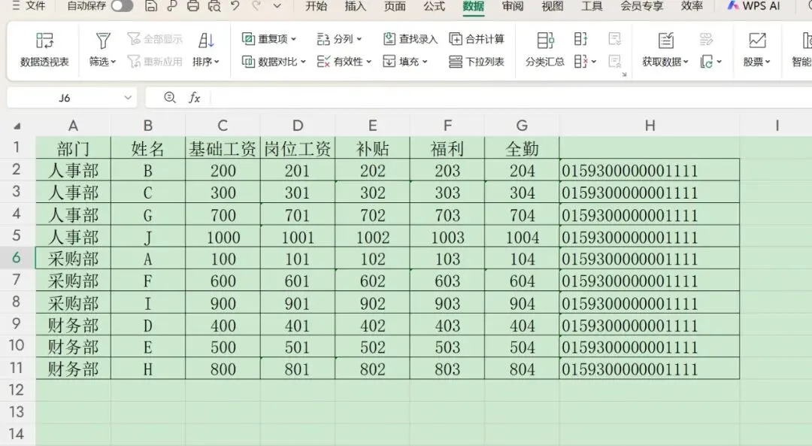The width and height of the screenshot is (812, 446).
Task: Click the 排序 sort icon
Action: [x=206, y=41]
